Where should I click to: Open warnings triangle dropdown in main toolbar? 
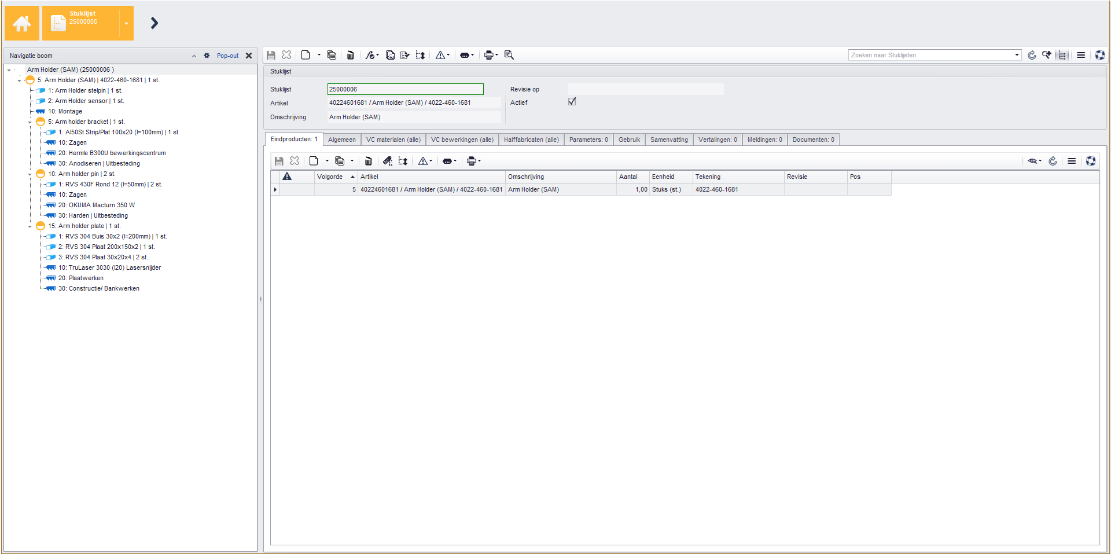point(443,55)
